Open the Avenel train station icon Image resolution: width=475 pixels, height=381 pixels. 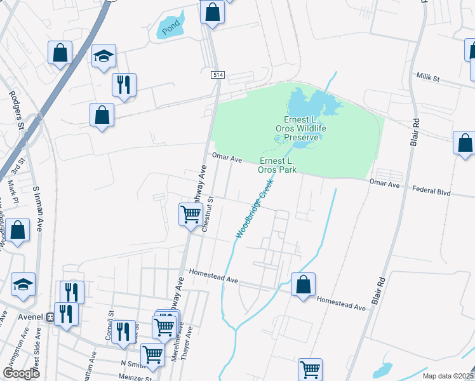(x=50, y=317)
